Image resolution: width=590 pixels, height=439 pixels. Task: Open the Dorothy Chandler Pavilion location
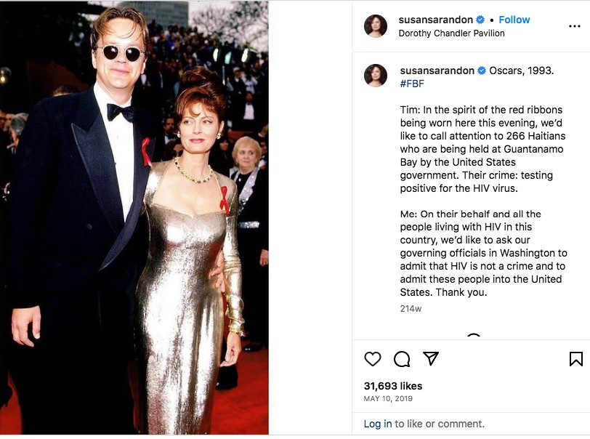452,33
